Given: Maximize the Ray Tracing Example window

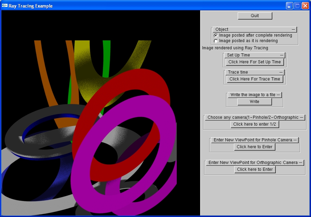Looking at the screenshot, I should (x=297, y=6).
